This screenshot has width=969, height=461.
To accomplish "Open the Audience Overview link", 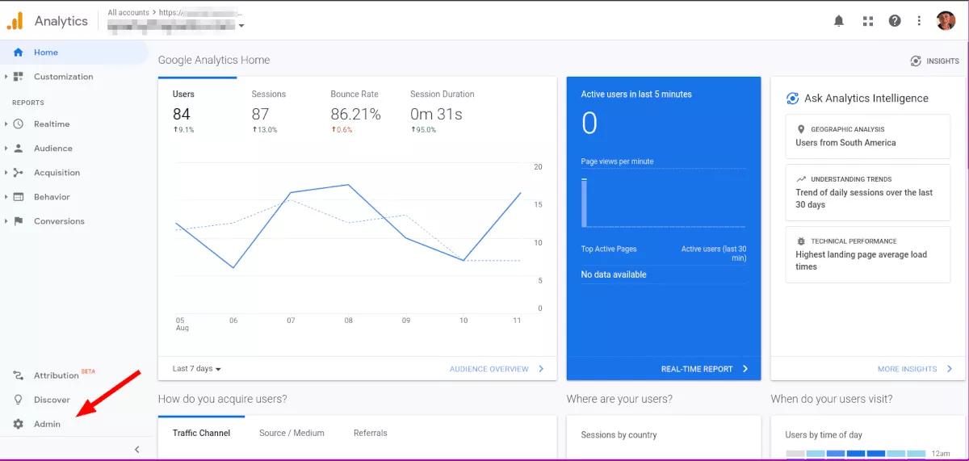I will [497, 369].
